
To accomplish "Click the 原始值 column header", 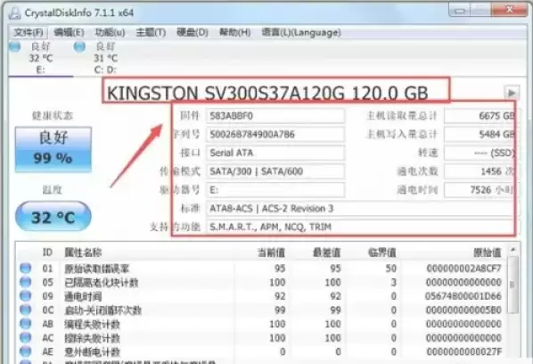I will pos(488,252).
